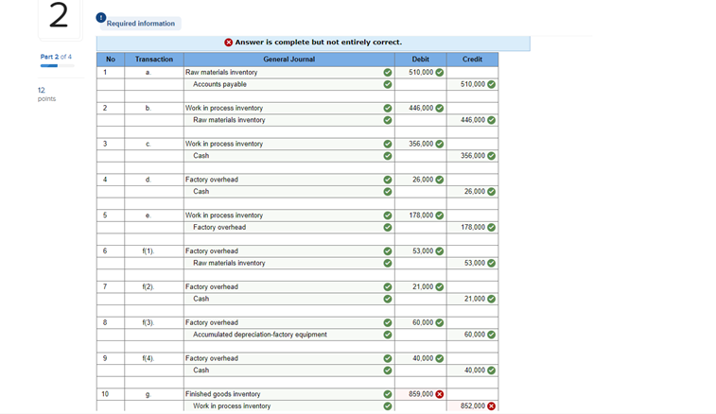716x414 pixels.
Task: Select the 'Raw materials inventory' entry in transaction a
Action: [x=289, y=73]
